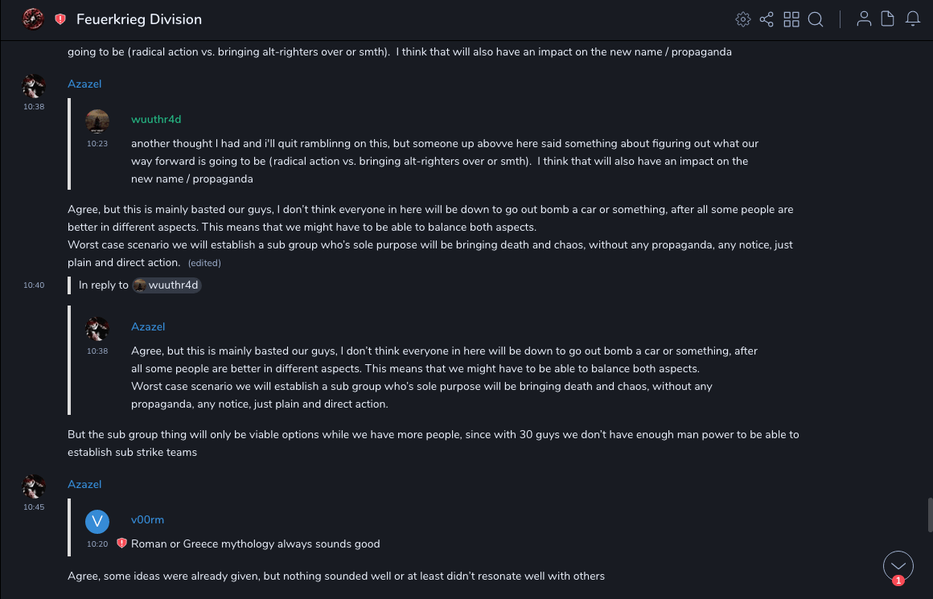The height and width of the screenshot is (599, 933).
Task: Click the green wuuthr4d username in the quote
Action: (156, 119)
